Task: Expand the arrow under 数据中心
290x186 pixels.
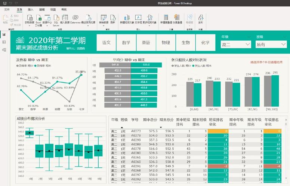Action: pyautogui.click(x=47, y=26)
